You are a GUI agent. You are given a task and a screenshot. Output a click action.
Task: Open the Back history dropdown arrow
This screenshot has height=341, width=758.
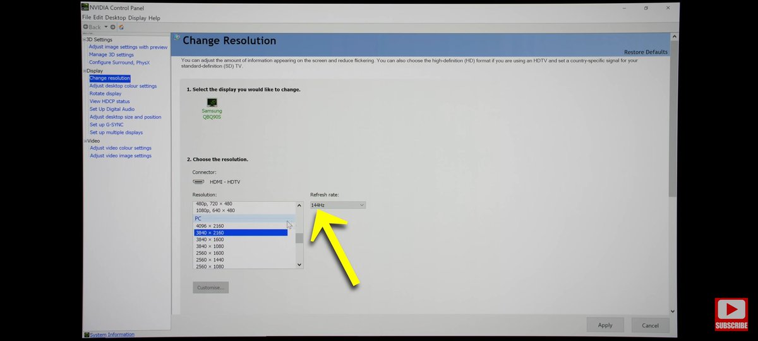pyautogui.click(x=106, y=27)
